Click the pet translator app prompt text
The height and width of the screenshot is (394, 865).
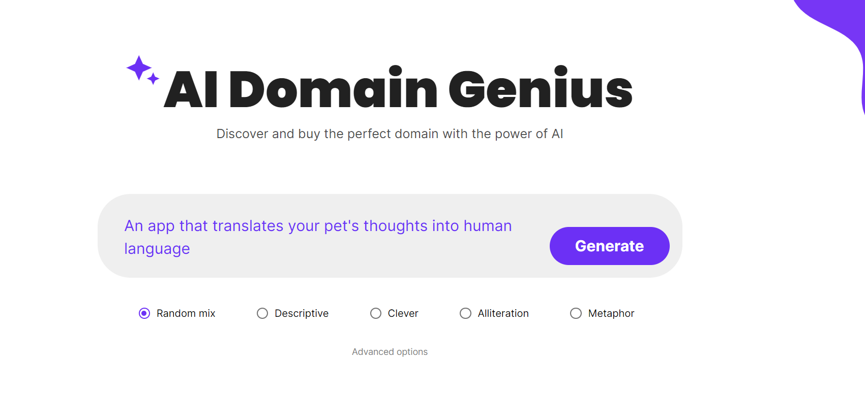coord(318,226)
